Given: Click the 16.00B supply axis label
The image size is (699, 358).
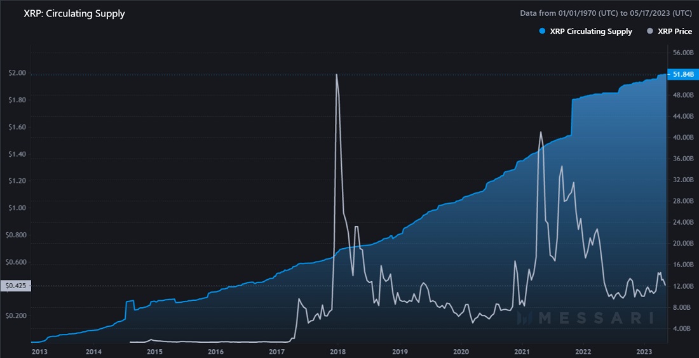Looking at the screenshot, I should (x=683, y=265).
